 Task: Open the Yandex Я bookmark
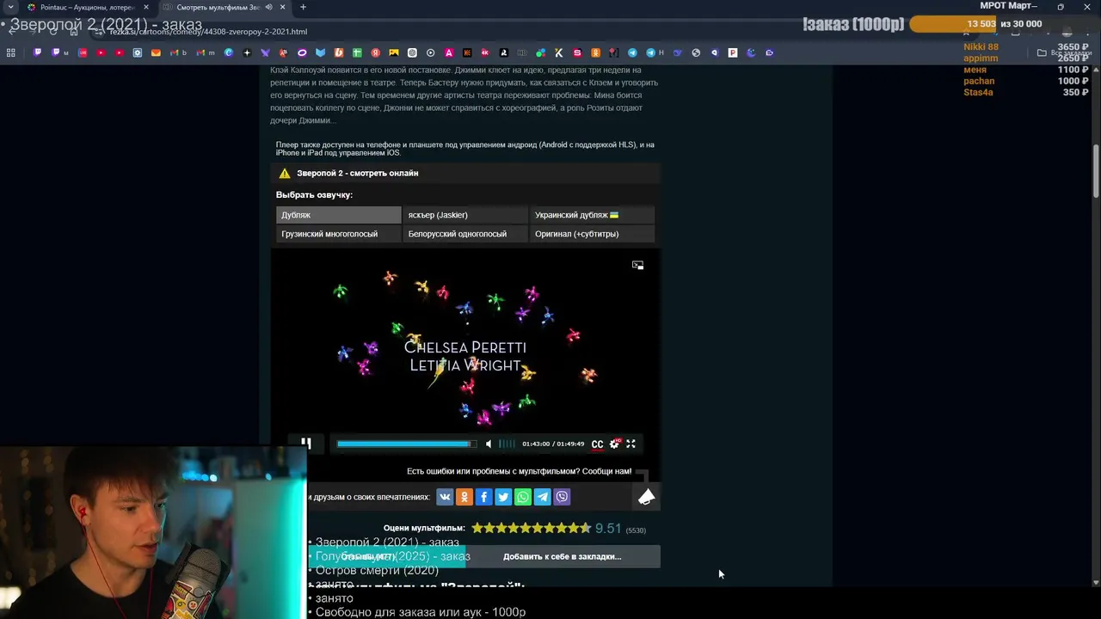(x=376, y=52)
